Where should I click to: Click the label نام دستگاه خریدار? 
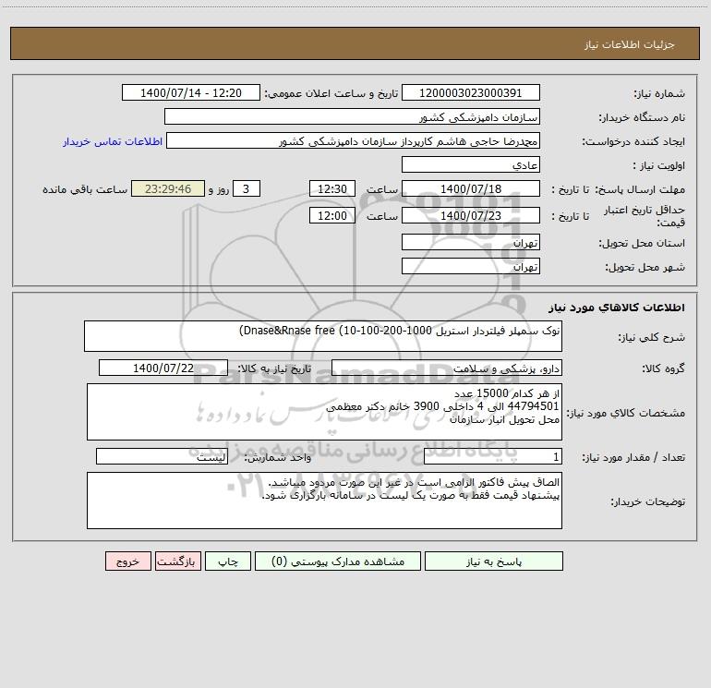pos(642,117)
